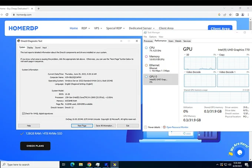Select CPU in Task Manager sidebar

[161, 49]
